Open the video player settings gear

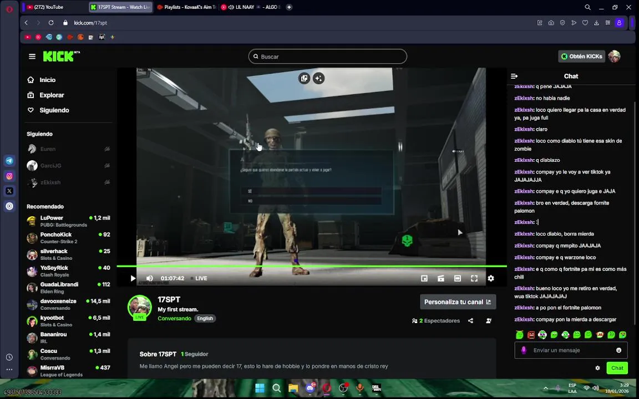click(x=491, y=278)
